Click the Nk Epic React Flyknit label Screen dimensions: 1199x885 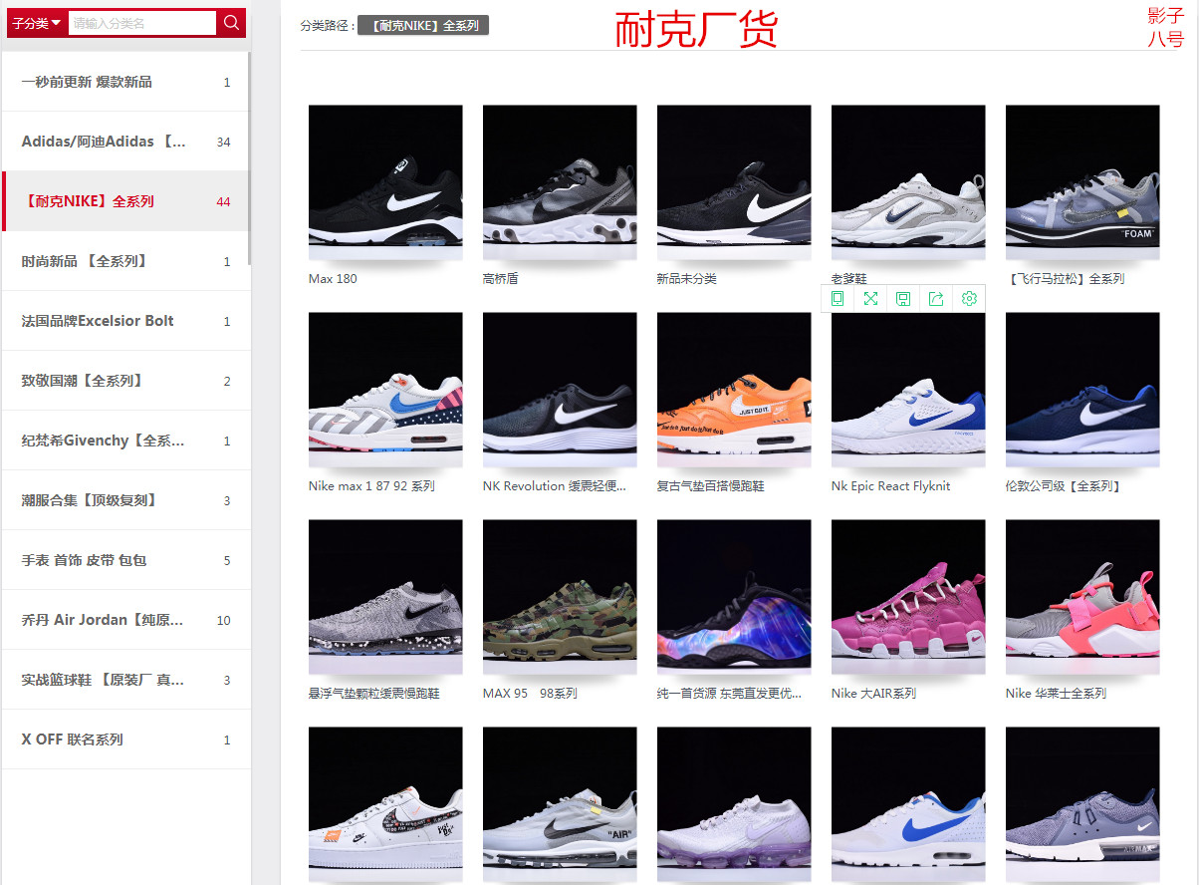click(x=890, y=486)
